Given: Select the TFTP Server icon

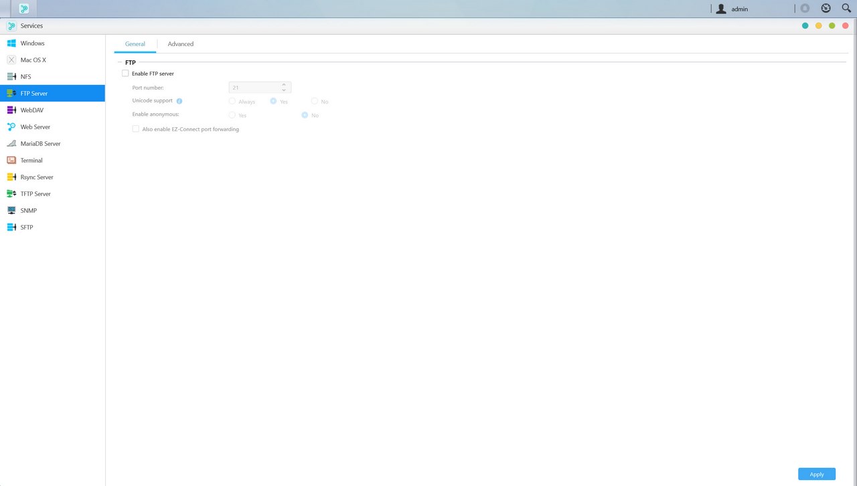Looking at the screenshot, I should tap(11, 193).
